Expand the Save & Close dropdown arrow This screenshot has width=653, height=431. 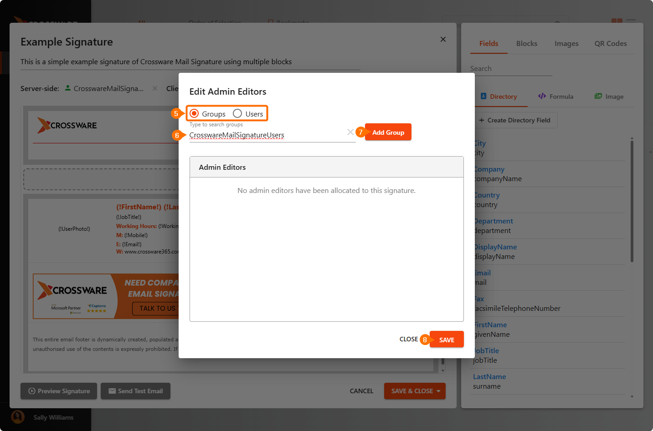(x=438, y=391)
